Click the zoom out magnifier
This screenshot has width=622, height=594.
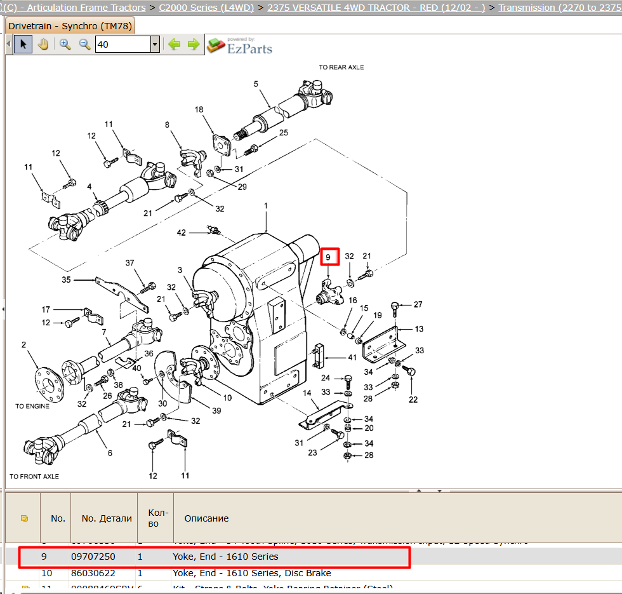coord(84,44)
